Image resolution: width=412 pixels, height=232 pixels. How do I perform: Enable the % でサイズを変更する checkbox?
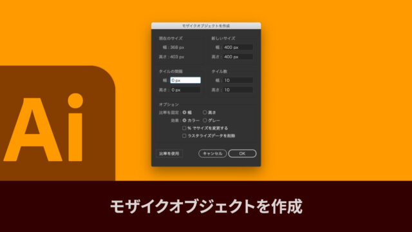coord(184,128)
